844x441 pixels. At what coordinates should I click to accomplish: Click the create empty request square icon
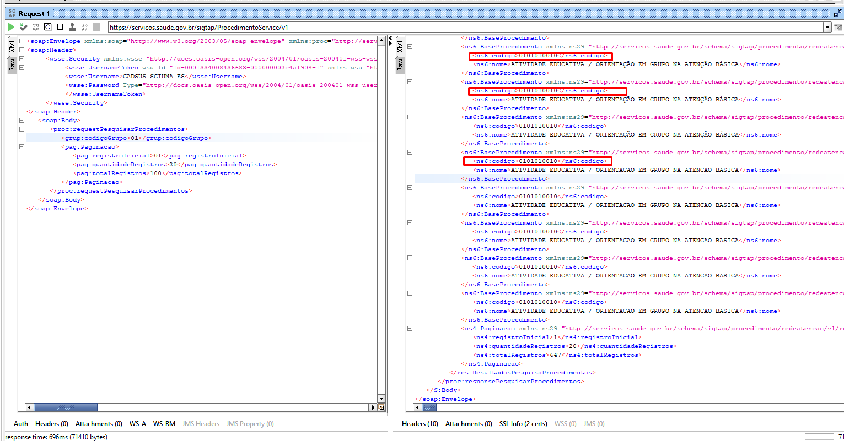(x=60, y=27)
